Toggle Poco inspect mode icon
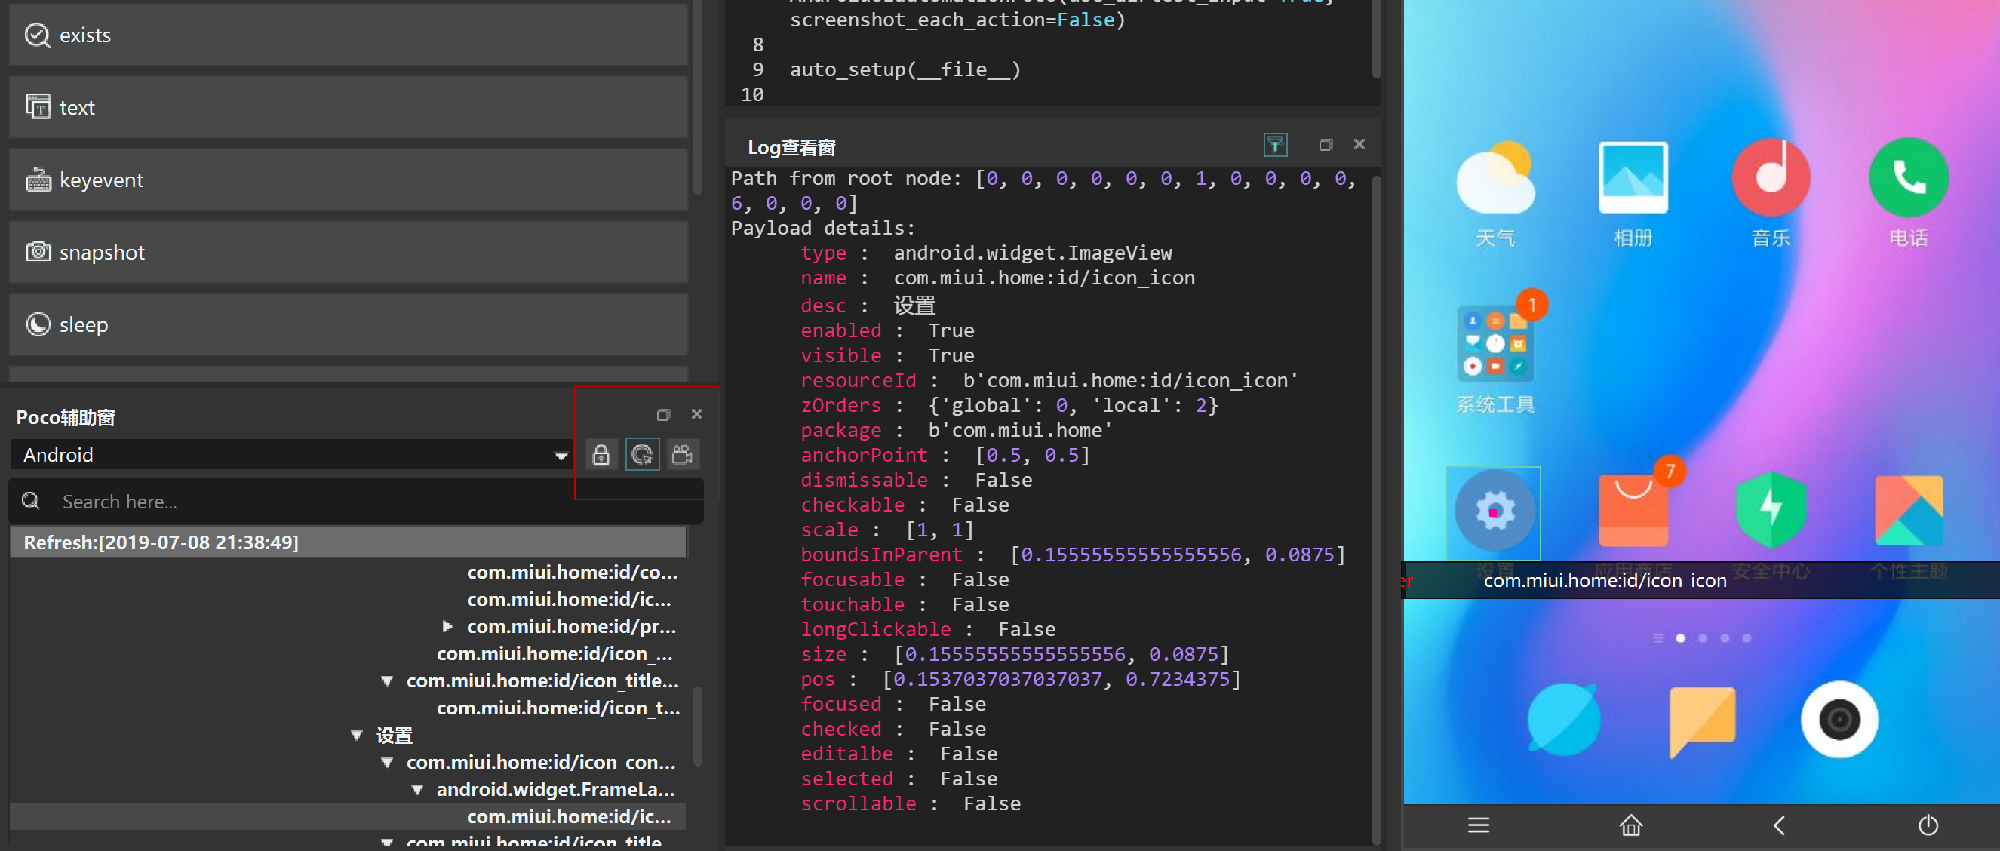Viewport: 2000px width, 851px height. (642, 454)
